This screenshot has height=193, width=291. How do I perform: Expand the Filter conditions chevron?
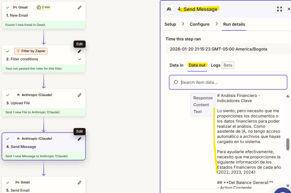[x=80, y=59]
